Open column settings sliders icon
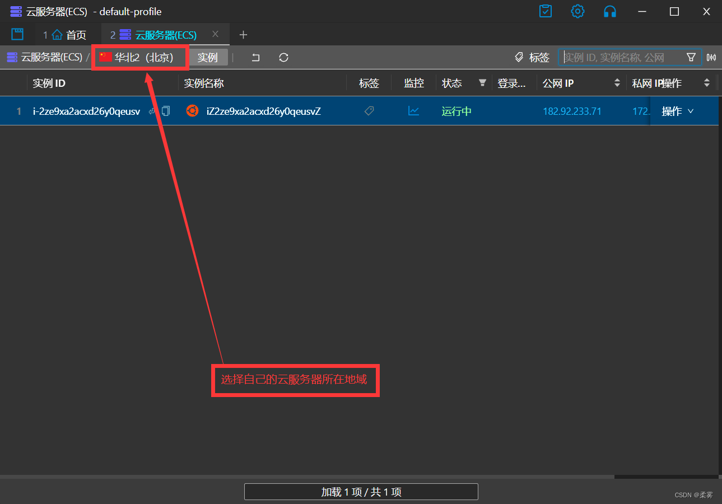Image resolution: width=722 pixels, height=504 pixels. [711, 57]
